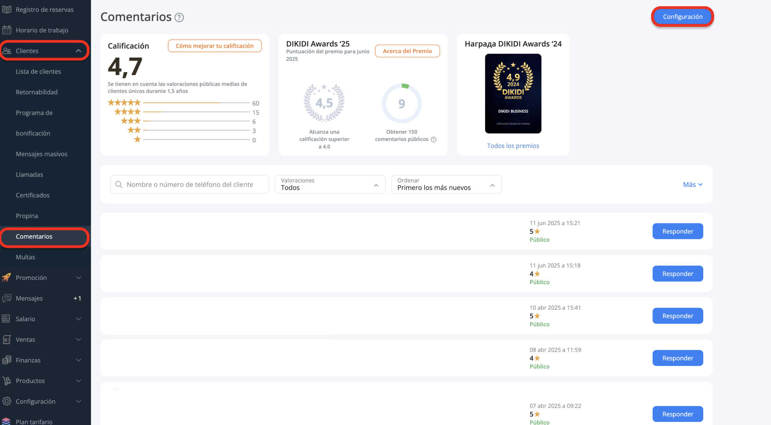Click the Salario calculator icon
This screenshot has width=771, height=425.
pyautogui.click(x=6, y=319)
